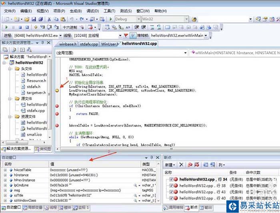Screen dimensions: 280x213
Task: Click the red flag thread icon
Action: [x=126, y=36]
